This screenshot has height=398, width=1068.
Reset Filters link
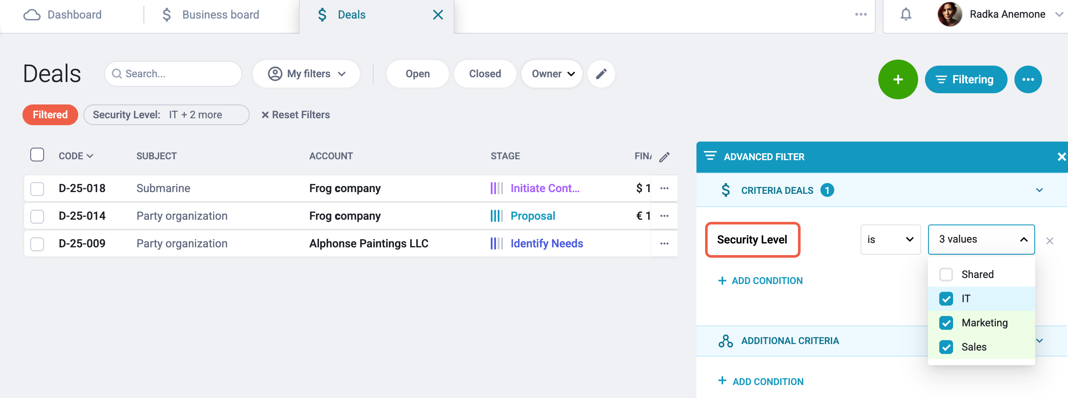coord(296,115)
